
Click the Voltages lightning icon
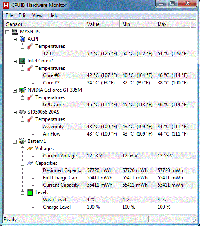pyautogui.click(x=30, y=149)
